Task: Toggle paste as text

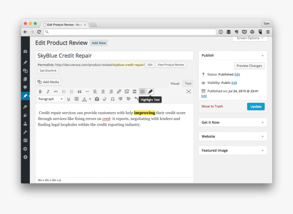Action: click(97, 99)
